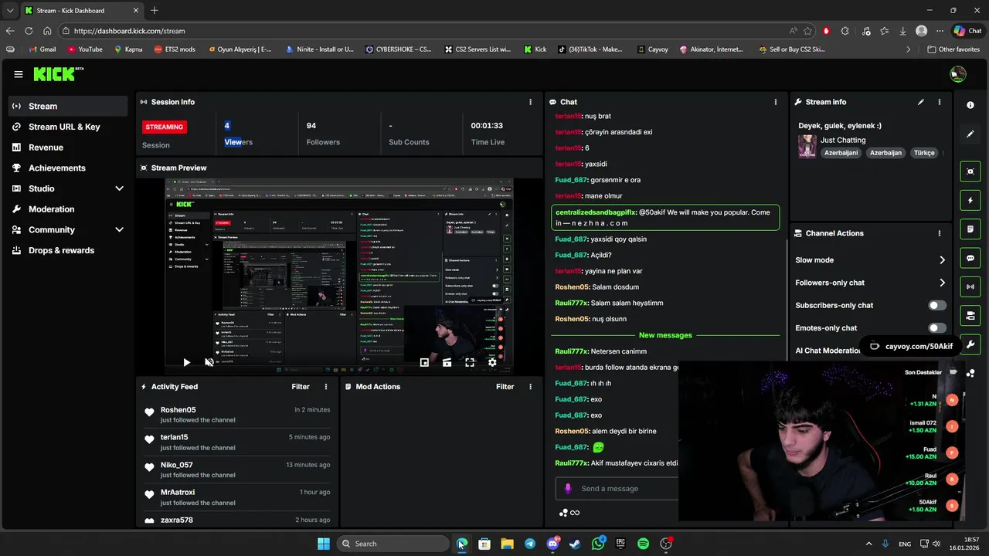The image size is (989, 556).
Task: Open Chat panel three-dot menu
Action: pyautogui.click(x=776, y=102)
